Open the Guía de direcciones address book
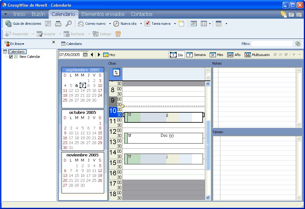Image resolution: width=305 pixels, height=209 pixels. pos(23,24)
